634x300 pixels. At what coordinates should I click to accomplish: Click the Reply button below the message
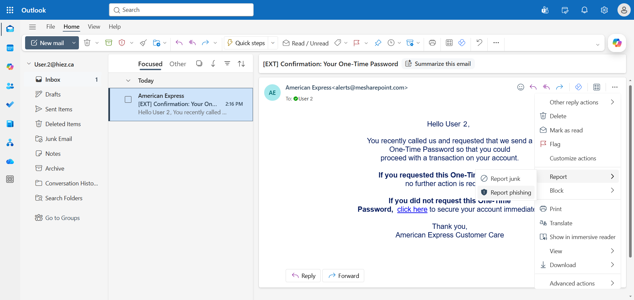303,276
